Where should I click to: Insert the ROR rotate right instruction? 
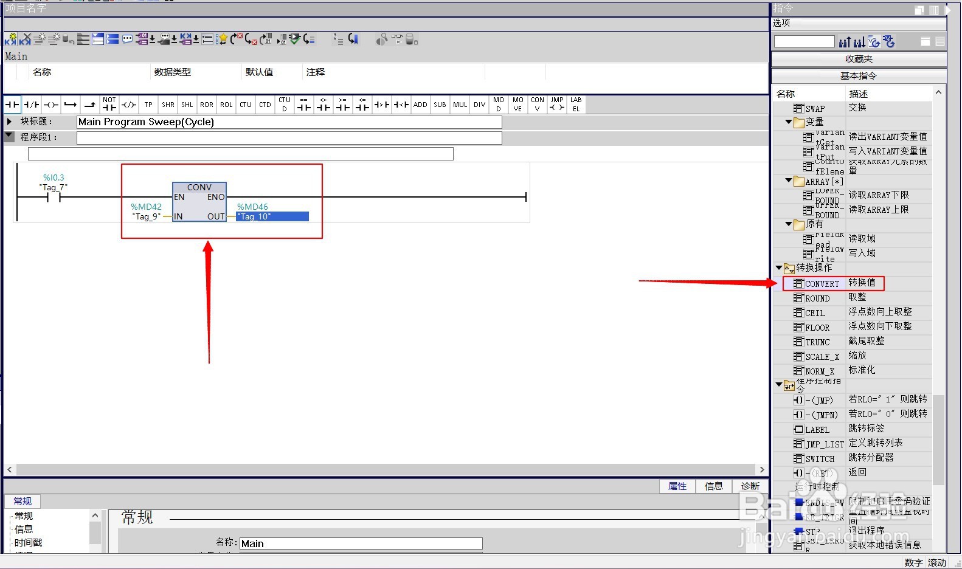[x=207, y=105]
